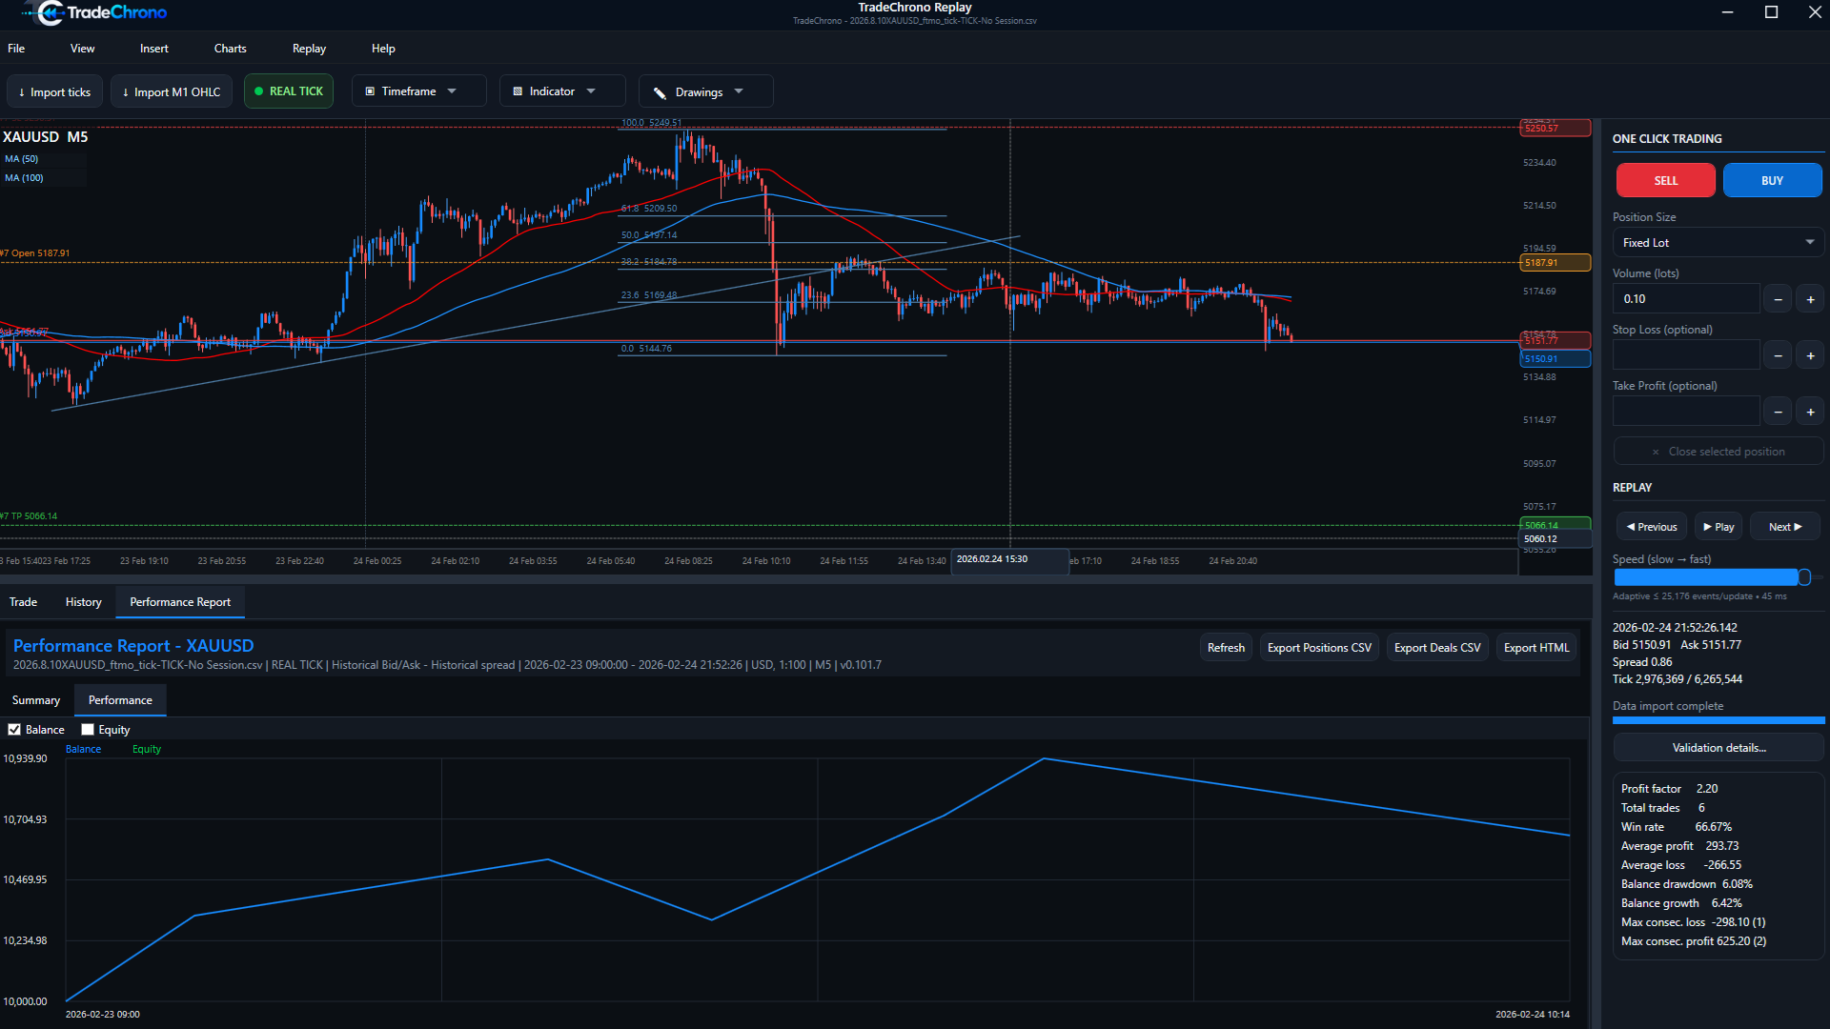The width and height of the screenshot is (1830, 1029).
Task: Click the Import ticks button
Action: (55, 91)
